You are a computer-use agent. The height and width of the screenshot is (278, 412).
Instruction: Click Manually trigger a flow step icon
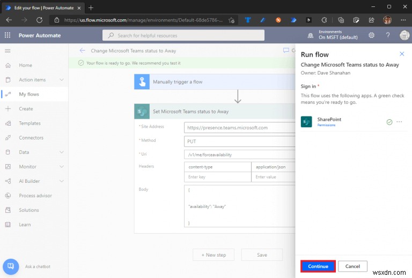142,82
